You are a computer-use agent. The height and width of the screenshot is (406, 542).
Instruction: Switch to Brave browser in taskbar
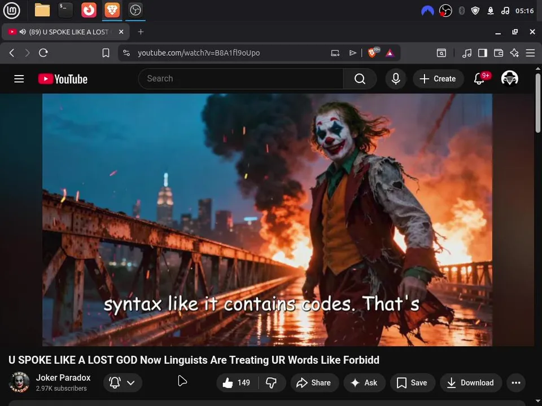112,10
